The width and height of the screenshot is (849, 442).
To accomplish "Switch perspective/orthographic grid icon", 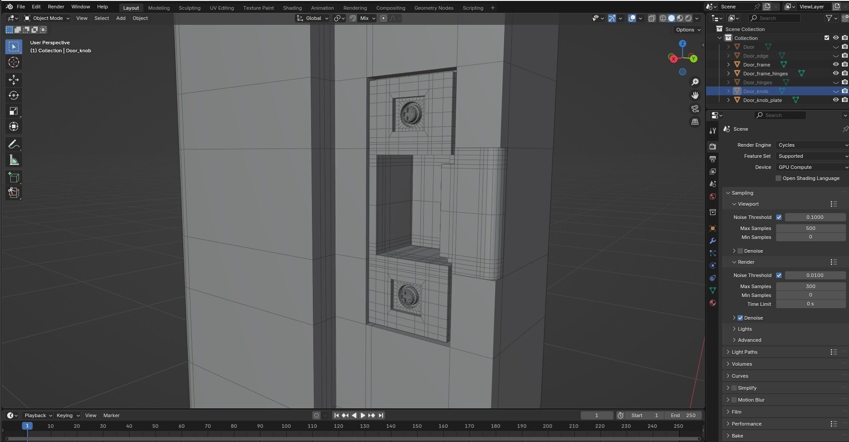I will (695, 122).
